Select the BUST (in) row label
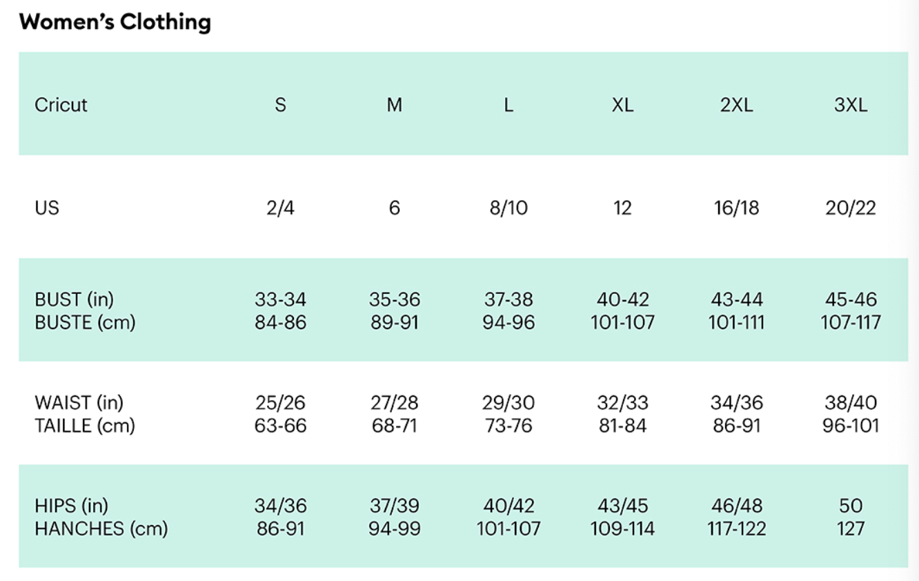919x581 pixels. (x=75, y=299)
